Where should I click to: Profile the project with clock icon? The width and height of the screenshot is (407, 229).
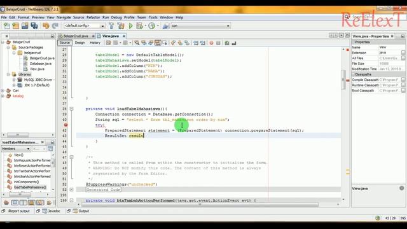pyautogui.click(x=152, y=25)
